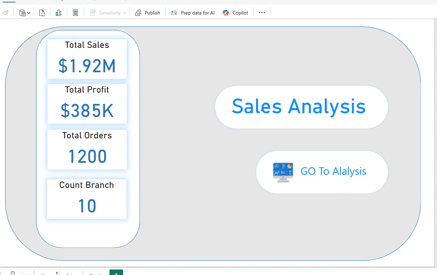Click the Get data cylinder icon

click(x=22, y=13)
